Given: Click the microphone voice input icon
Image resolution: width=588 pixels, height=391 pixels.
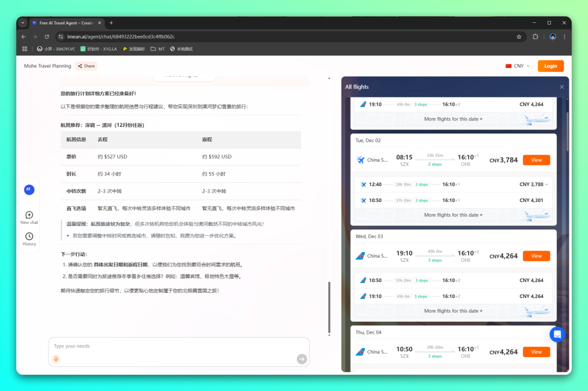Looking at the screenshot, I should point(56,359).
